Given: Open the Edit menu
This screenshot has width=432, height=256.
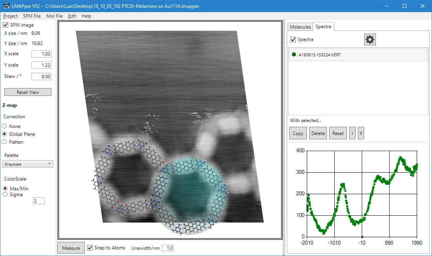Looking at the screenshot, I should 72,16.
